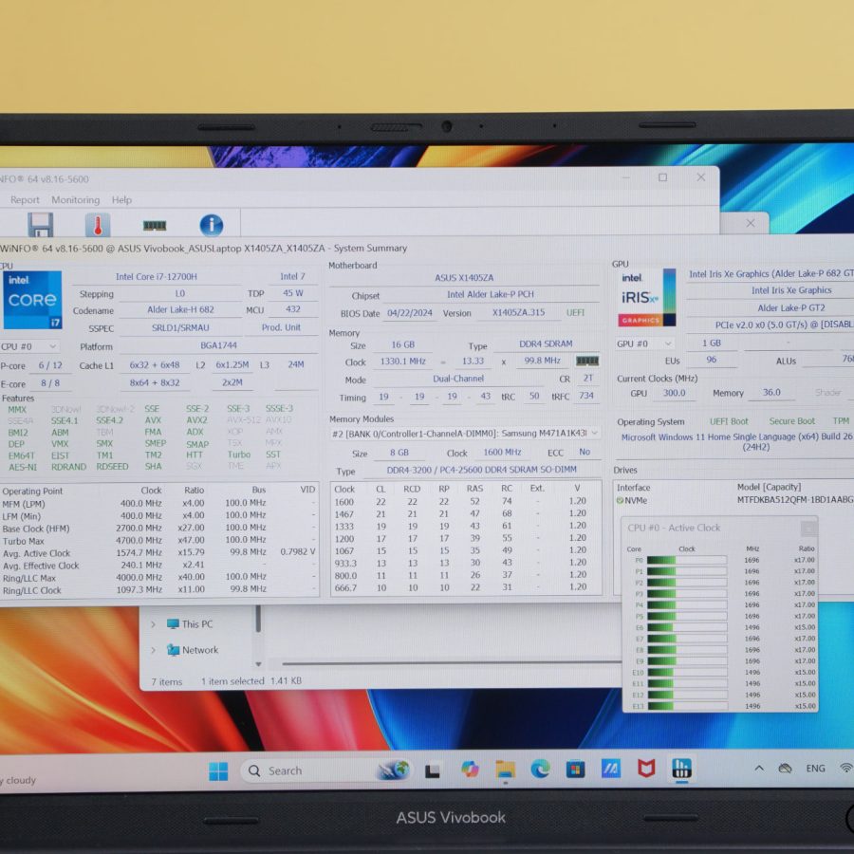Click the BGA1744 platform value
The width and height of the screenshot is (854, 854).
point(218,345)
